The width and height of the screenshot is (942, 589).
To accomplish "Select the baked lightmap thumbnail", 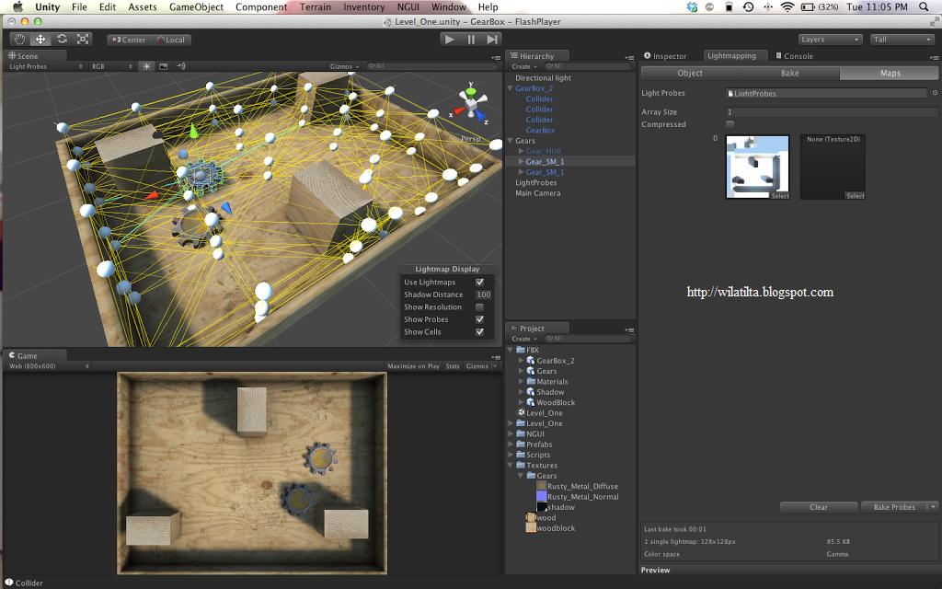I will coord(756,164).
